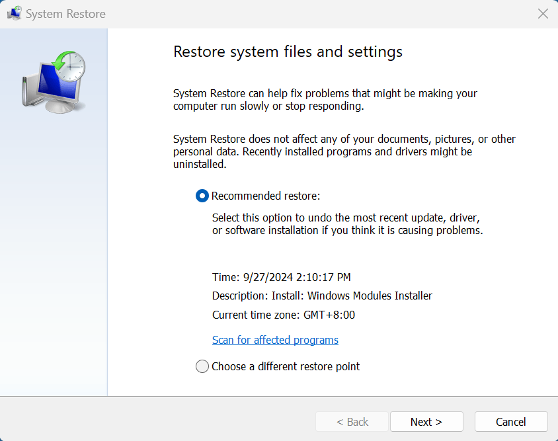
Task: Click the Cancel button
Action: [510, 422]
